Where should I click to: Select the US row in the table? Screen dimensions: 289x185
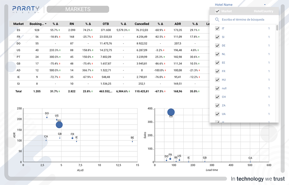(109, 50)
